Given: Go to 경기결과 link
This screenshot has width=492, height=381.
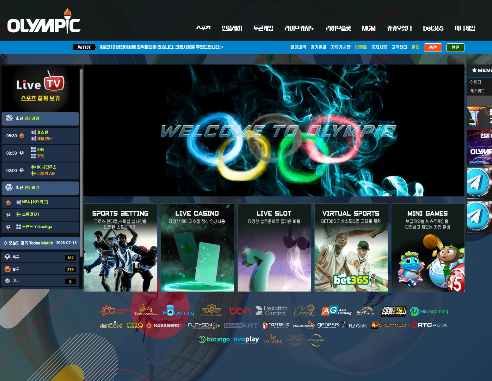Looking at the screenshot, I should (318, 47).
